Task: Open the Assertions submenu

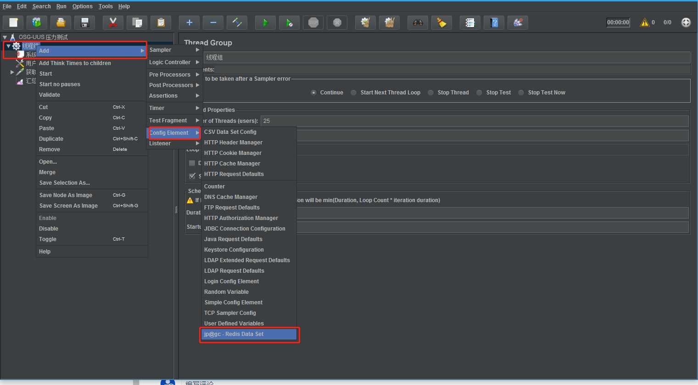Action: coord(174,96)
